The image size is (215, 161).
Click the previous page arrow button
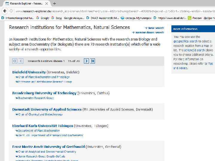tap(21, 61)
